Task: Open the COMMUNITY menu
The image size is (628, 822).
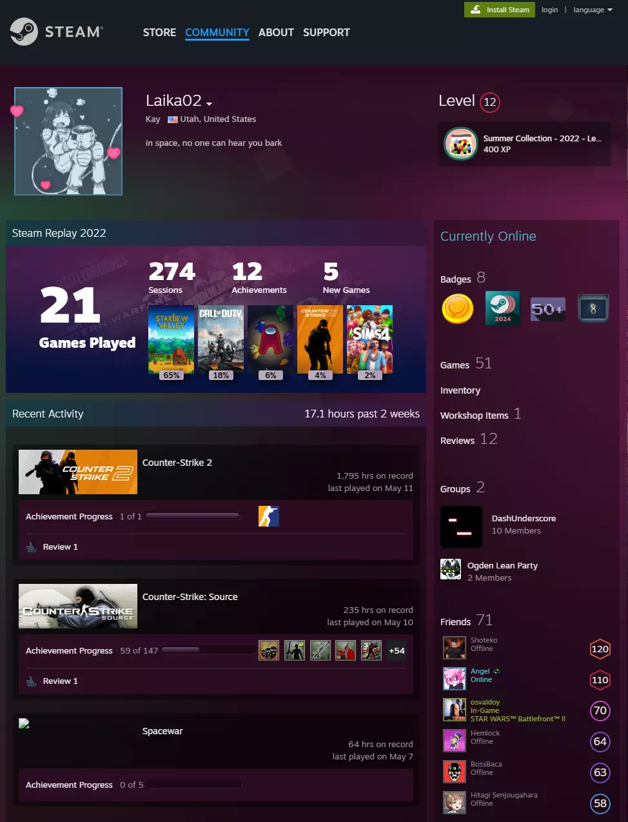Action: point(217,32)
